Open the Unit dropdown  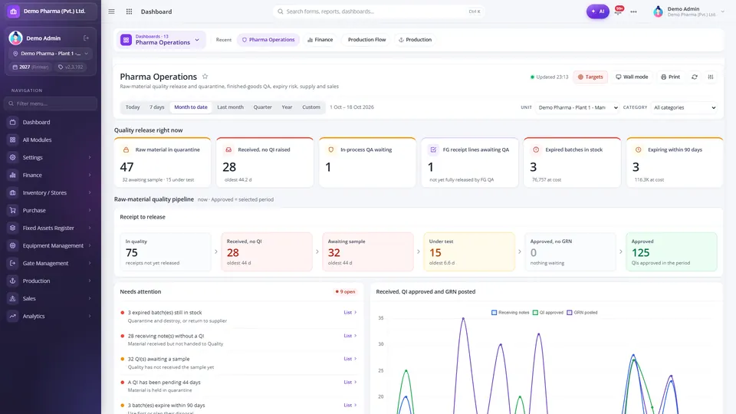pos(577,107)
